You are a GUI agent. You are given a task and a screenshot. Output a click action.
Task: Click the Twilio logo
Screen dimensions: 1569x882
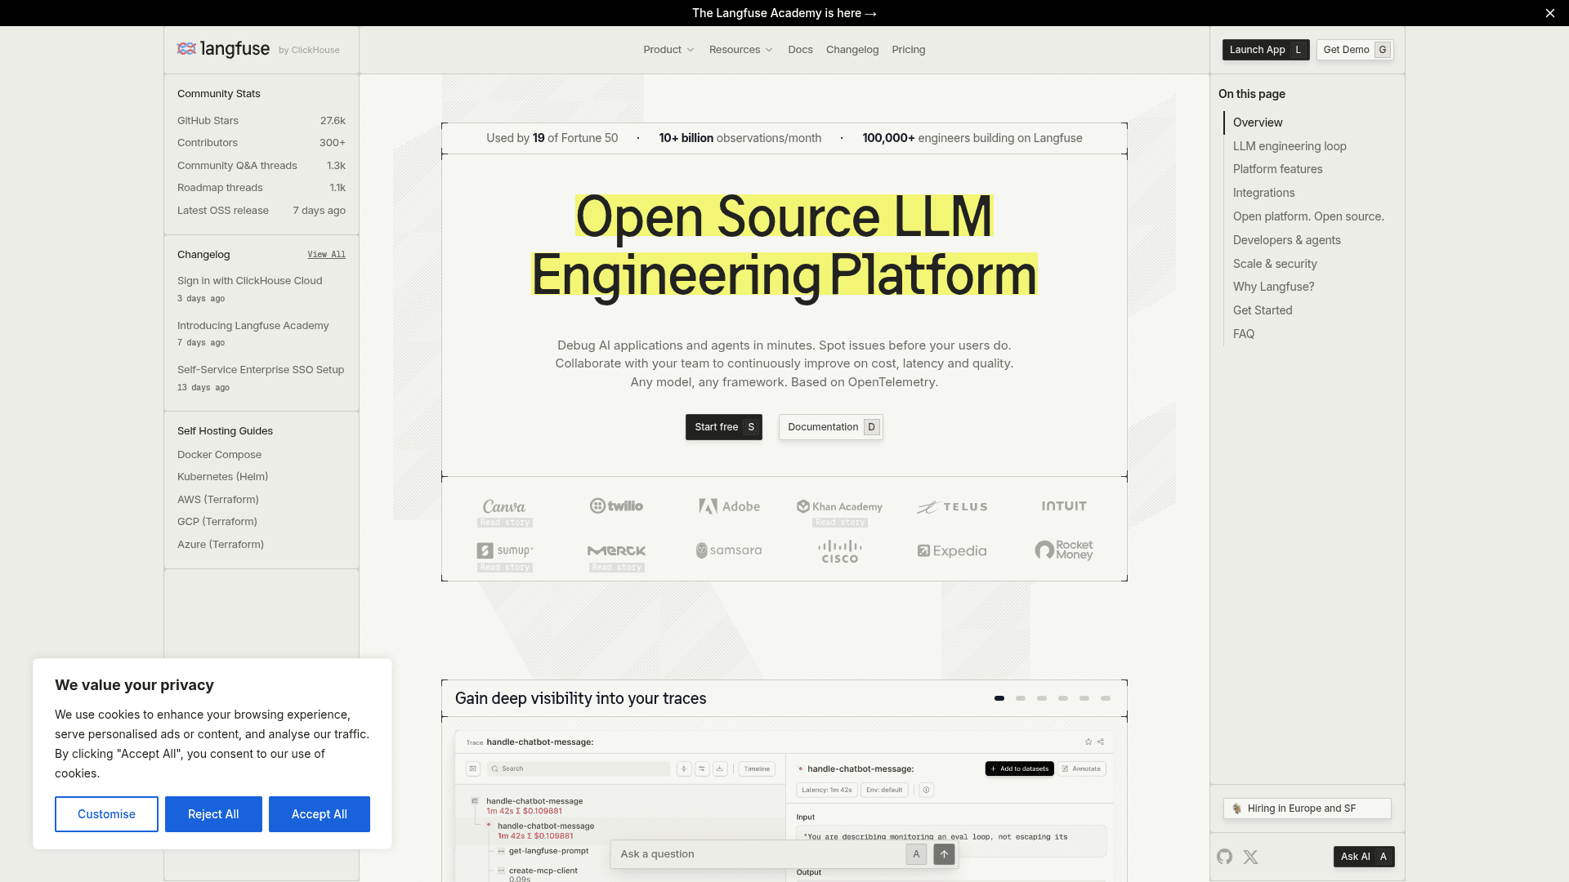pyautogui.click(x=616, y=506)
